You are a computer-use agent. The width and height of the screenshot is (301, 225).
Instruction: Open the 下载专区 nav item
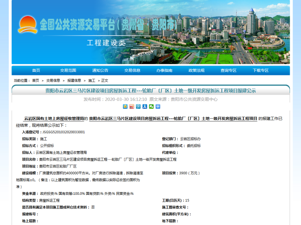pyautogui.click(x=260, y=71)
